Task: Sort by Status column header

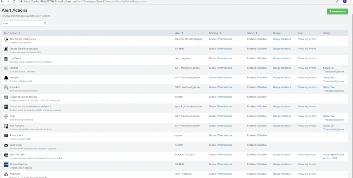Action: (252, 33)
